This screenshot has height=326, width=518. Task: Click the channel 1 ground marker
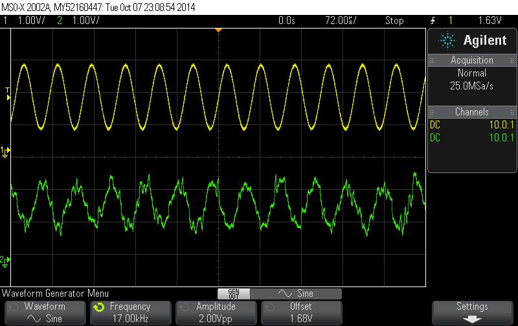5,152
